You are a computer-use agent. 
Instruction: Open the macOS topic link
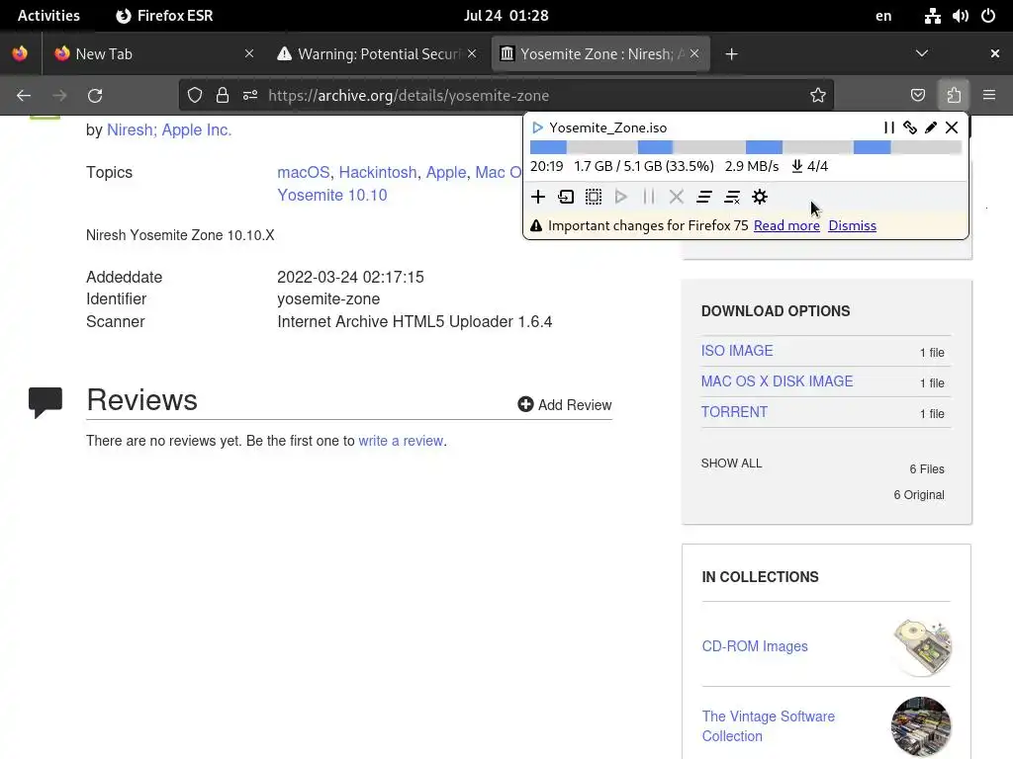click(x=303, y=172)
